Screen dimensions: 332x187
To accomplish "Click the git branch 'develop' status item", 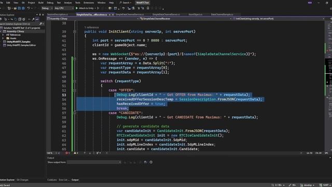I will point(308,185).
